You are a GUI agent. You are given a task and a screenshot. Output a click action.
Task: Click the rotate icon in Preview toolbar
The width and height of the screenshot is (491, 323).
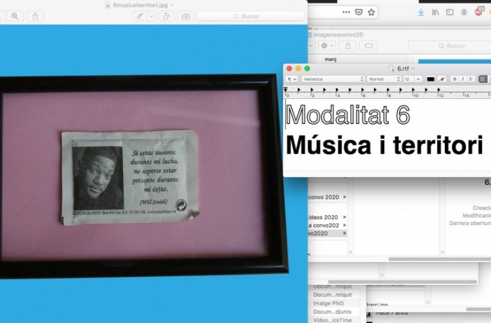[x=166, y=16]
